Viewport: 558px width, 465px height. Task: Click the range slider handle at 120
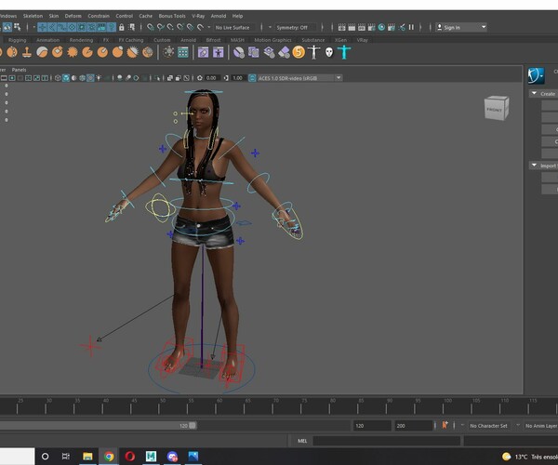[x=193, y=426]
